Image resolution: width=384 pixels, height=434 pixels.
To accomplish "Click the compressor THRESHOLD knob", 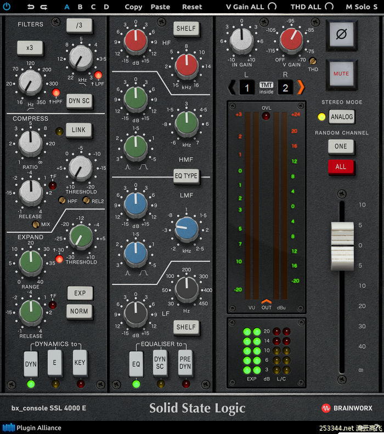I will click(x=80, y=168).
